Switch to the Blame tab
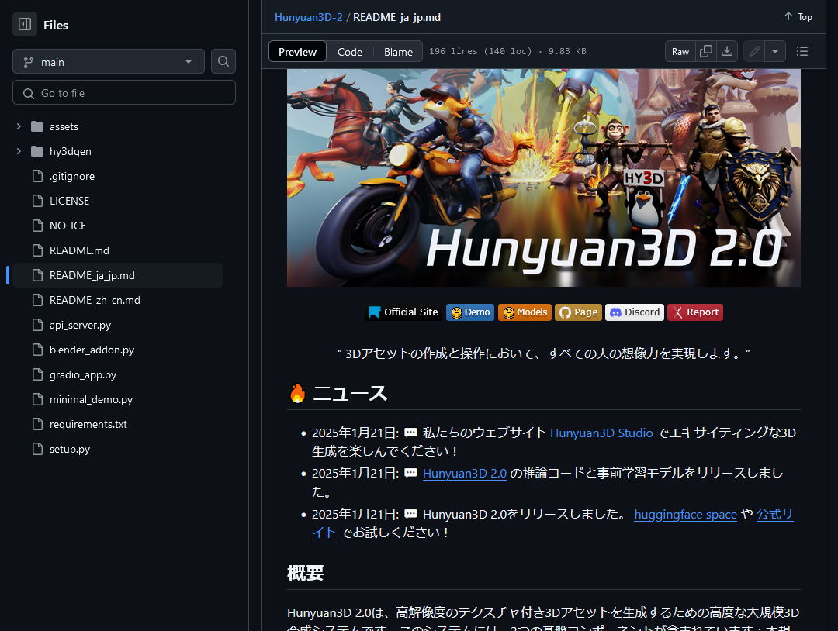838x631 pixels. point(398,51)
